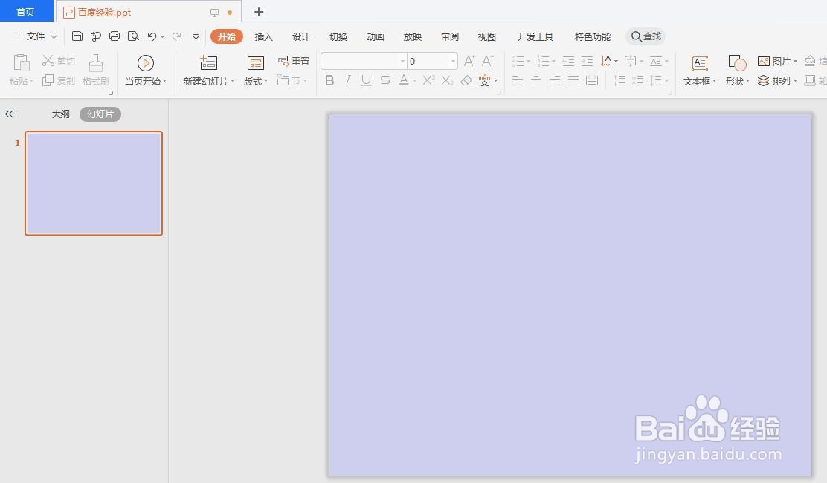The image size is (827, 483).
Task: Open Print Preview icon
Action: click(x=133, y=36)
